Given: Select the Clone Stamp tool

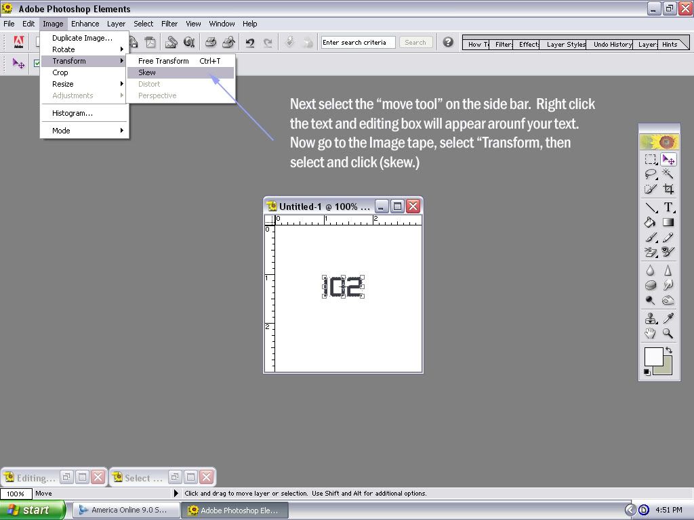Looking at the screenshot, I should (650, 318).
